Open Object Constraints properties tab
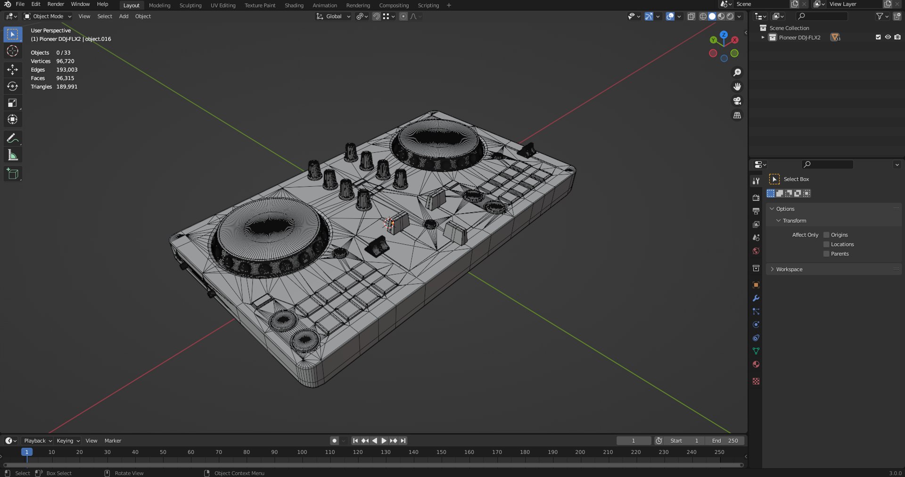The width and height of the screenshot is (905, 477). 756,337
